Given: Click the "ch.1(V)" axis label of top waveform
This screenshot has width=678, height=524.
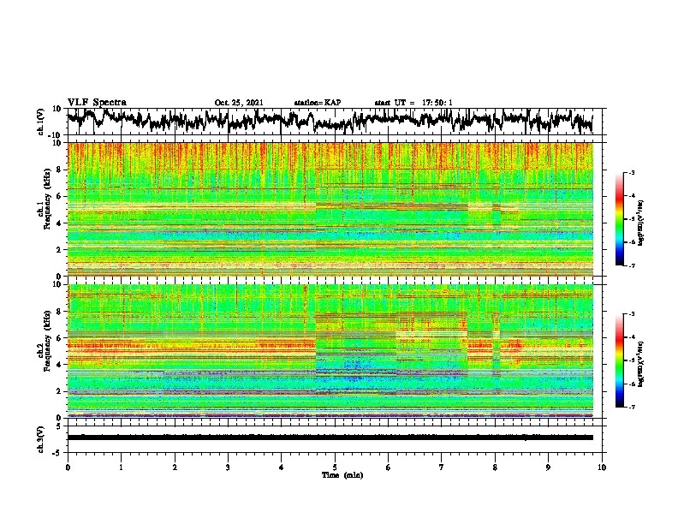Looking at the screenshot, I should pos(41,122).
